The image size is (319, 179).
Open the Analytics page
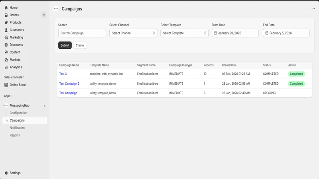coord(16,67)
